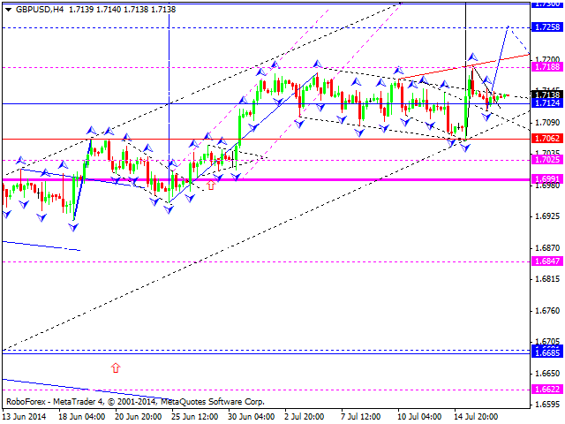
Task: Click the MetaQuotes Software Corp. copyright text
Action: (216, 400)
